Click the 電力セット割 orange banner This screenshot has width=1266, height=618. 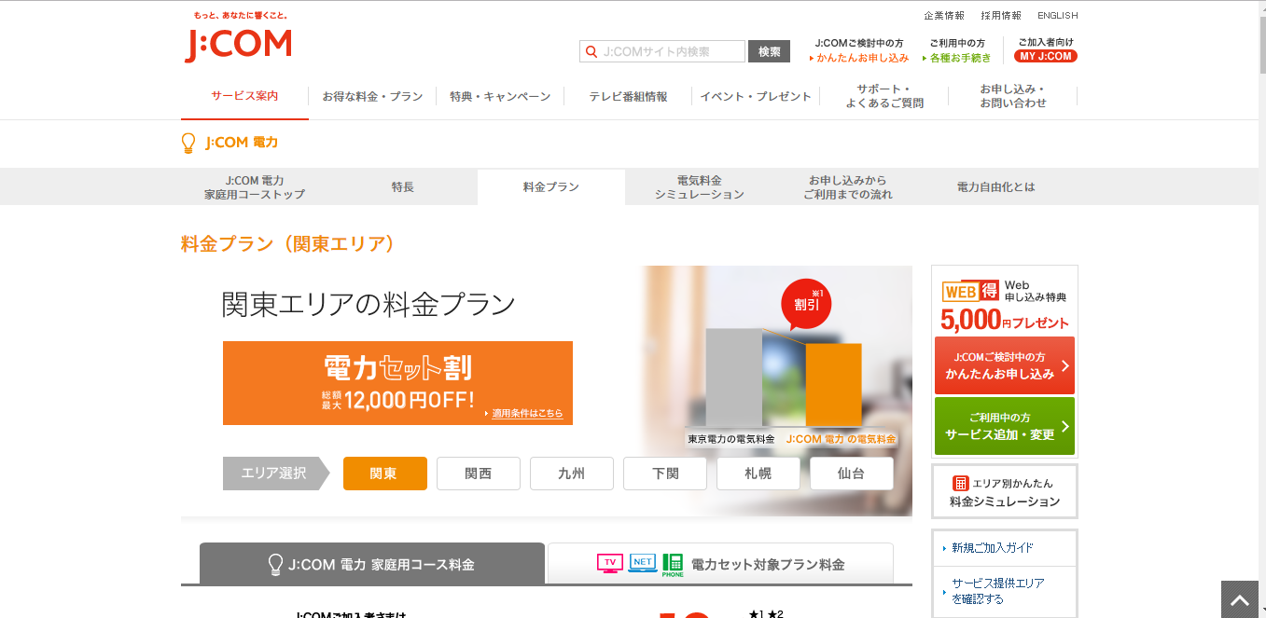tap(397, 382)
